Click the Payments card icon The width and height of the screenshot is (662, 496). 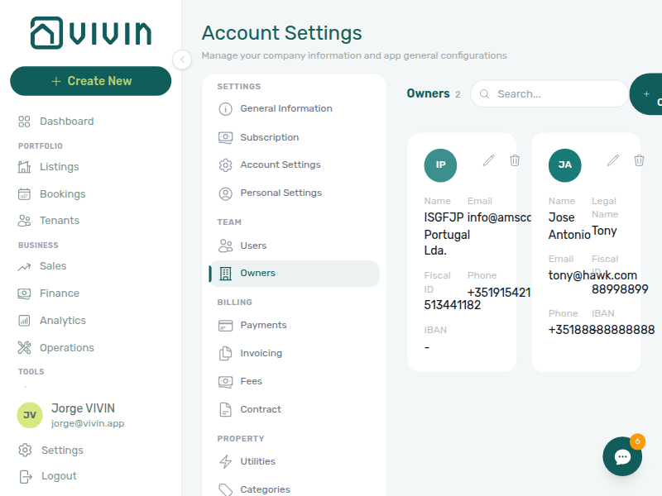(x=225, y=325)
